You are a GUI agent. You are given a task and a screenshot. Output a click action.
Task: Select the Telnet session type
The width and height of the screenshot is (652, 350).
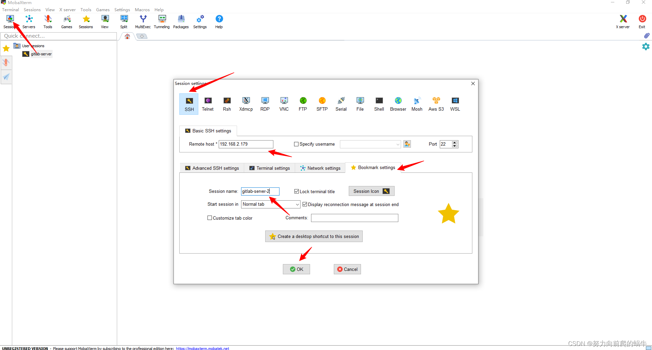tap(207, 104)
